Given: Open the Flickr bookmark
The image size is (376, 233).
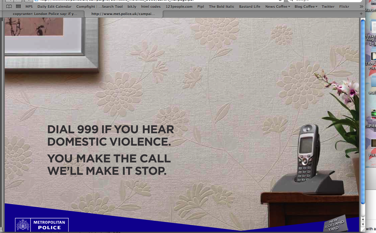Looking at the screenshot, I should 344,7.
